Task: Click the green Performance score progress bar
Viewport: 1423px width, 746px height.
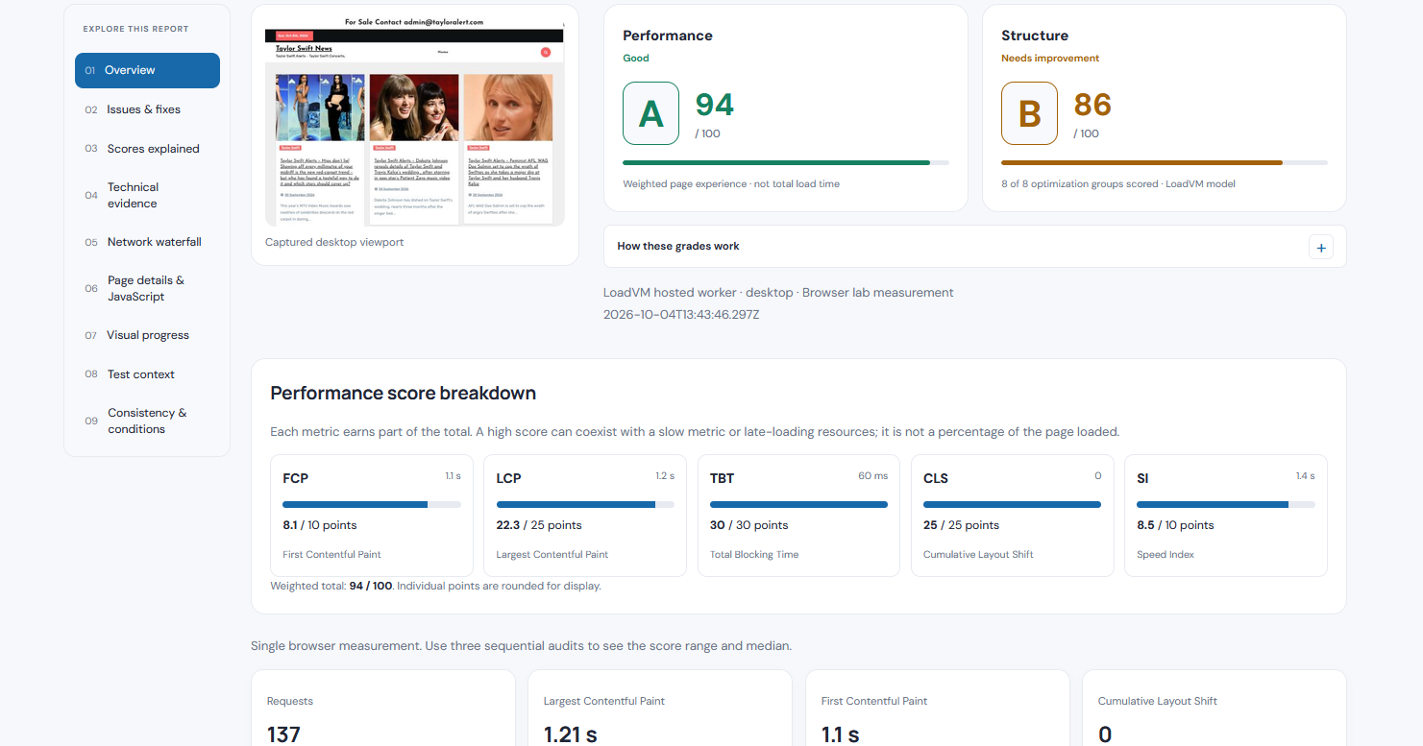Action: (786, 163)
